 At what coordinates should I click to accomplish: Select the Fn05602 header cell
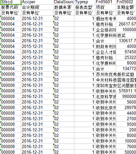click(126, 2)
